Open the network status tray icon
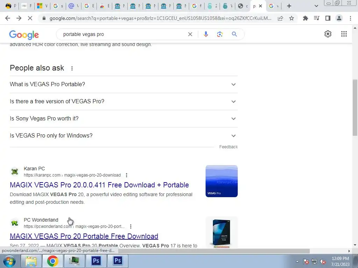The image size is (358, 268). pyautogui.click(x=314, y=261)
